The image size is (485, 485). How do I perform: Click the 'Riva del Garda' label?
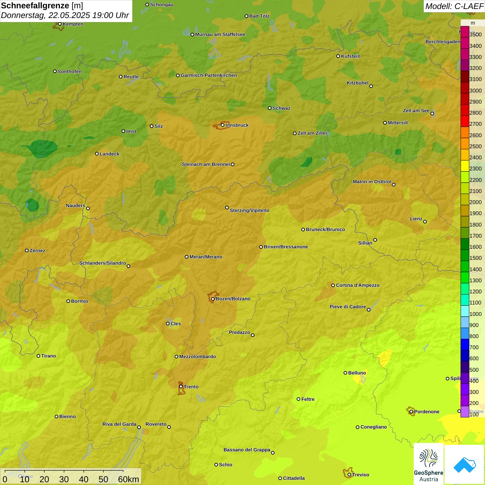coord(120,424)
